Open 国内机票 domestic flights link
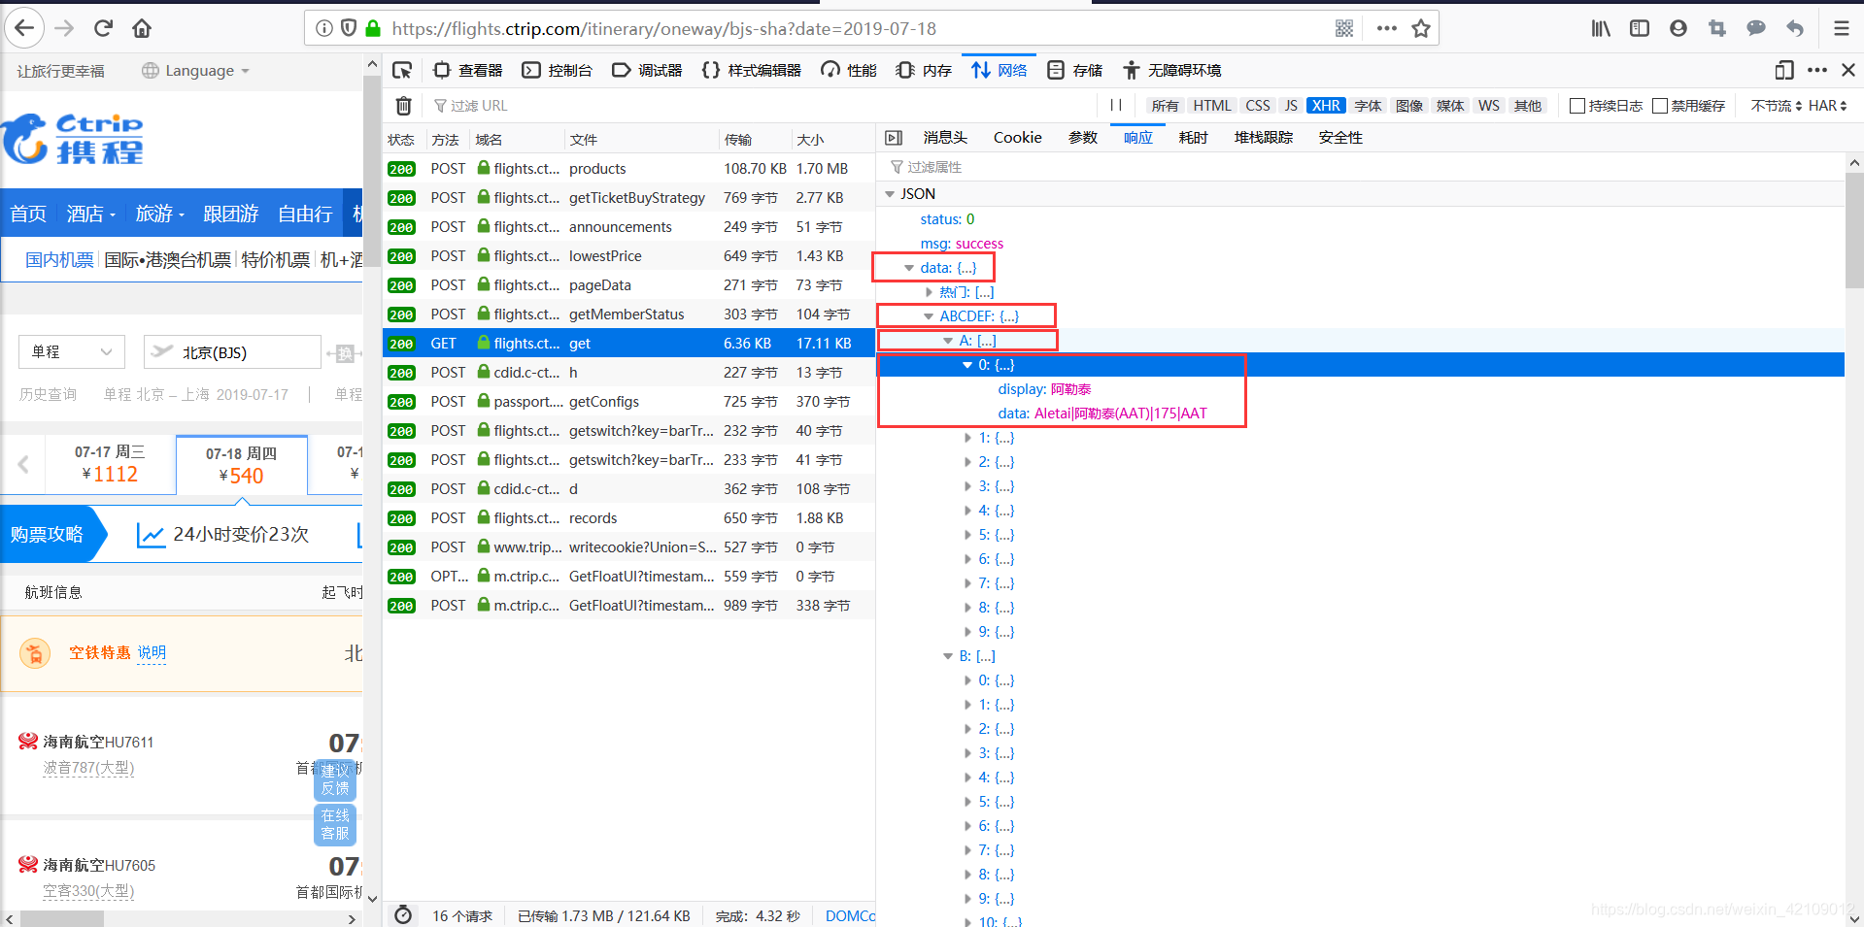Viewport: 1864px width, 927px height. (59, 259)
